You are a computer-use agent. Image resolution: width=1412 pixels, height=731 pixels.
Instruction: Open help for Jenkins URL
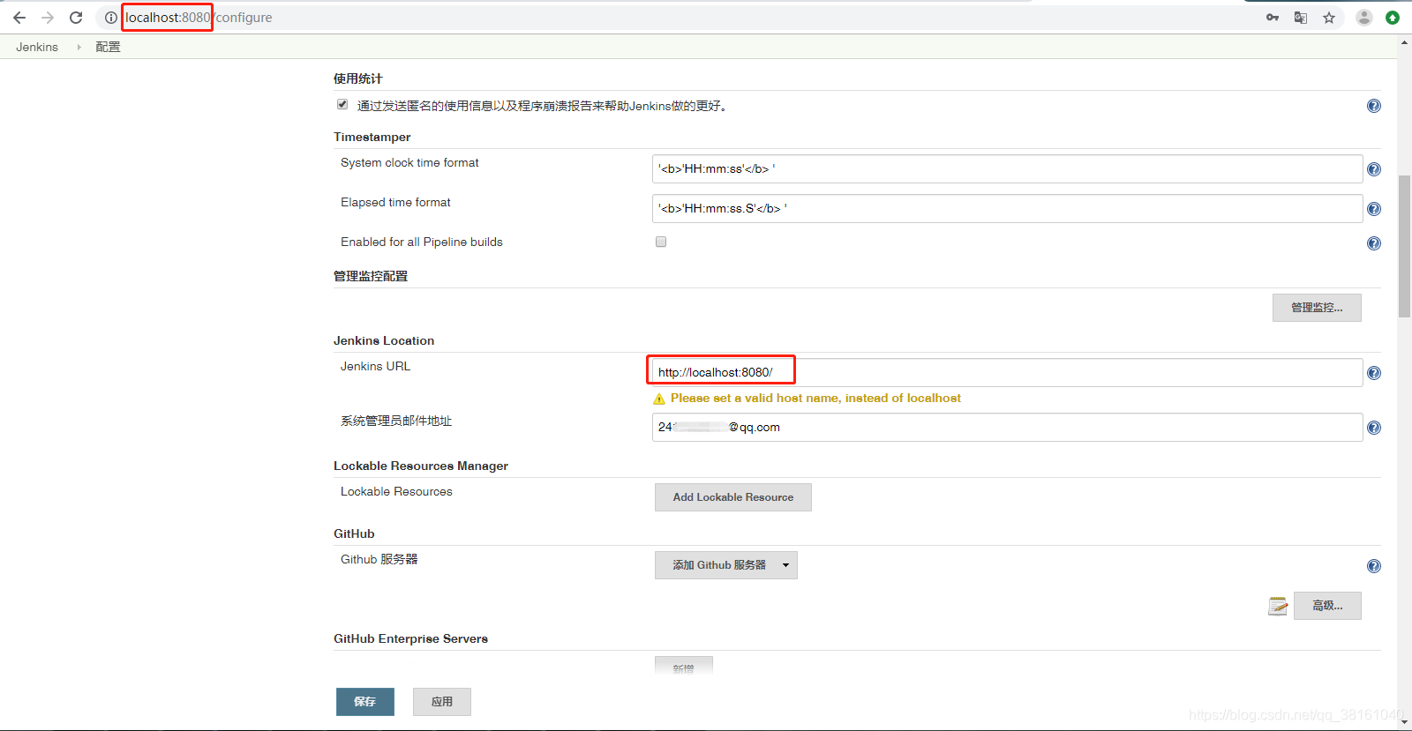(1374, 373)
